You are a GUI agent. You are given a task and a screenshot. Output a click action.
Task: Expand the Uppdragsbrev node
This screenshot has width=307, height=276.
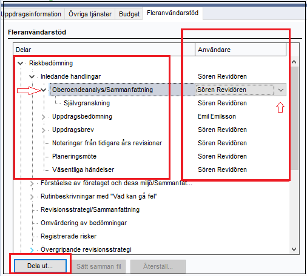[43, 130]
